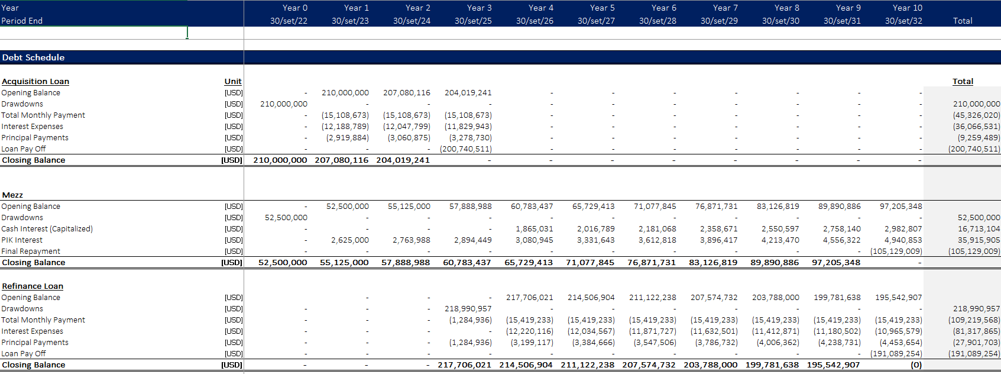Click the 'Year' label in header

click(x=10, y=8)
